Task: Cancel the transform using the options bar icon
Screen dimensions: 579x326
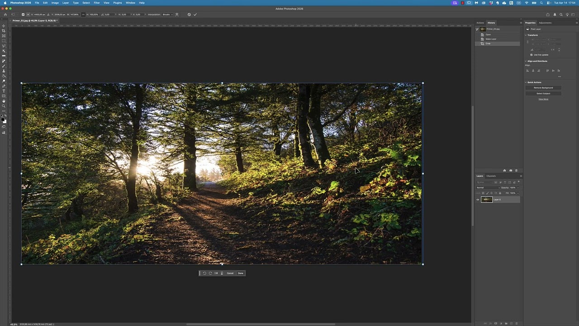Action: [189, 14]
